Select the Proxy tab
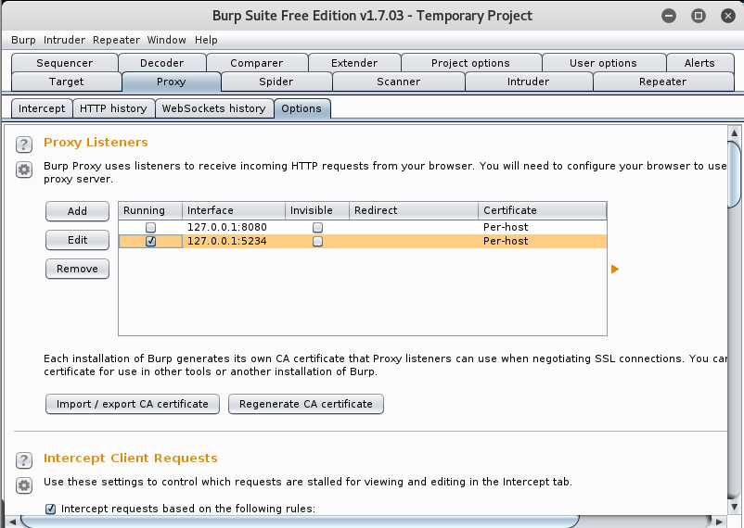This screenshot has width=744, height=528. [171, 82]
